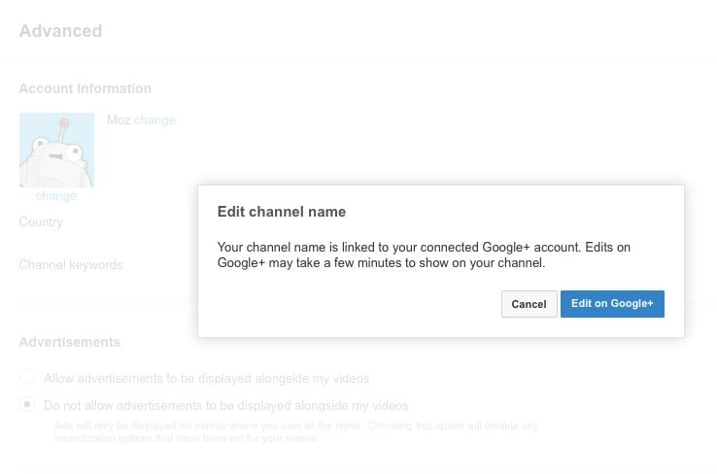Viewport: 717px width, 474px height.
Task: Click the Moz channel name text
Action: [x=119, y=120]
